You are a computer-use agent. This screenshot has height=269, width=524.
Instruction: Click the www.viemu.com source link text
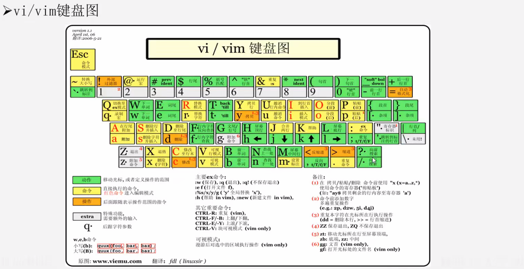117,261
